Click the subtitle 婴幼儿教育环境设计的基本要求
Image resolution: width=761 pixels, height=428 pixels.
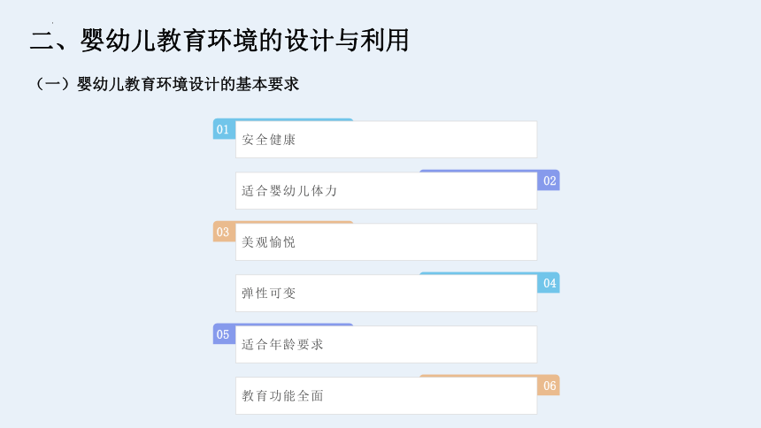pyautogui.click(x=188, y=84)
